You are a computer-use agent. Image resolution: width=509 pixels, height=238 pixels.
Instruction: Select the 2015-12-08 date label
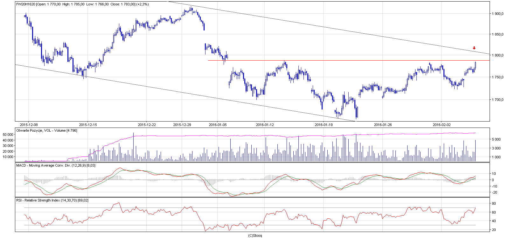click(29, 125)
